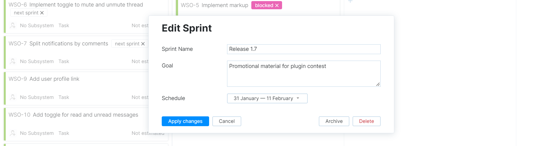Remove next sprint tag from WSO-6

[x=42, y=13]
